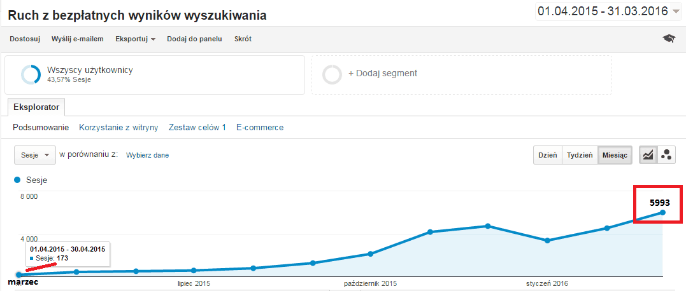Select the Eksplorator tab
Screen dimensions: 686x291
(36, 107)
